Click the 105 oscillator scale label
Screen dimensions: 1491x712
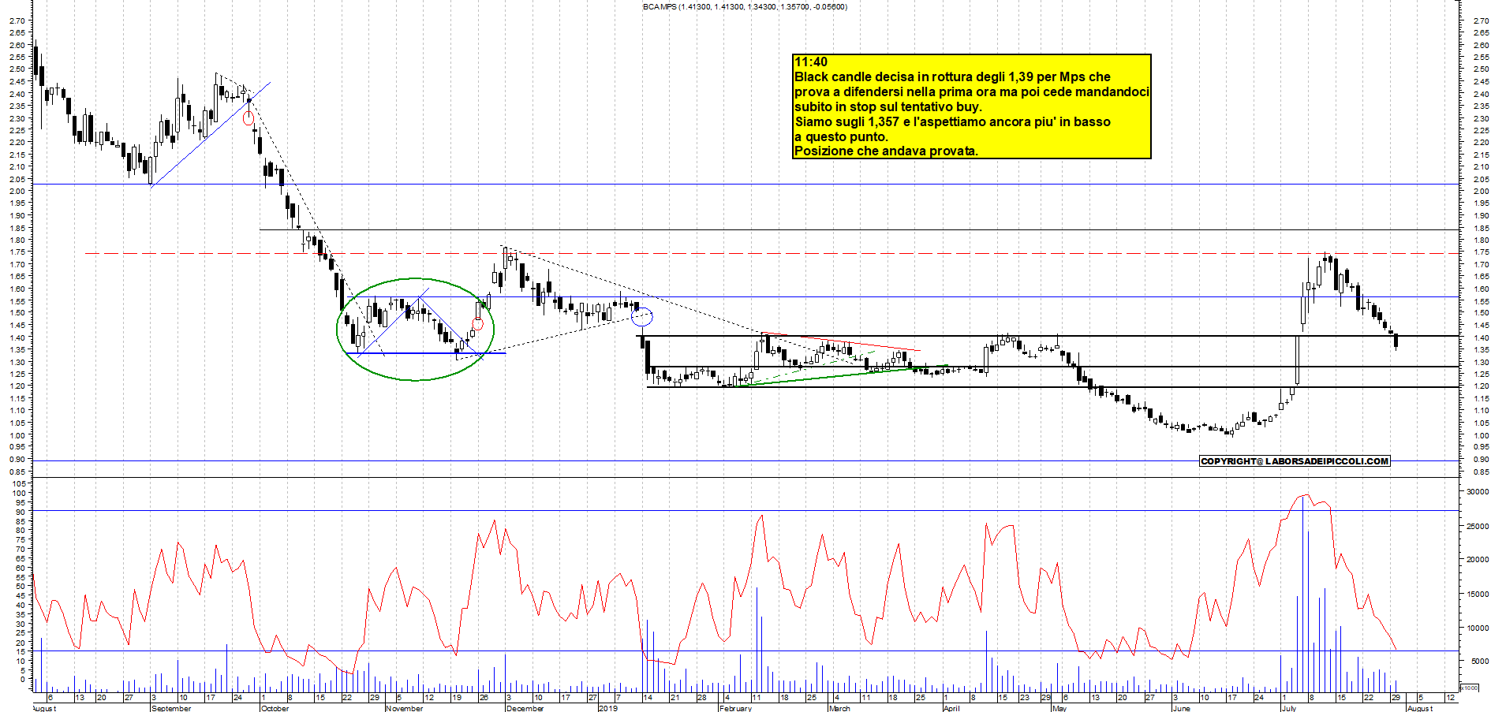[x=20, y=483]
